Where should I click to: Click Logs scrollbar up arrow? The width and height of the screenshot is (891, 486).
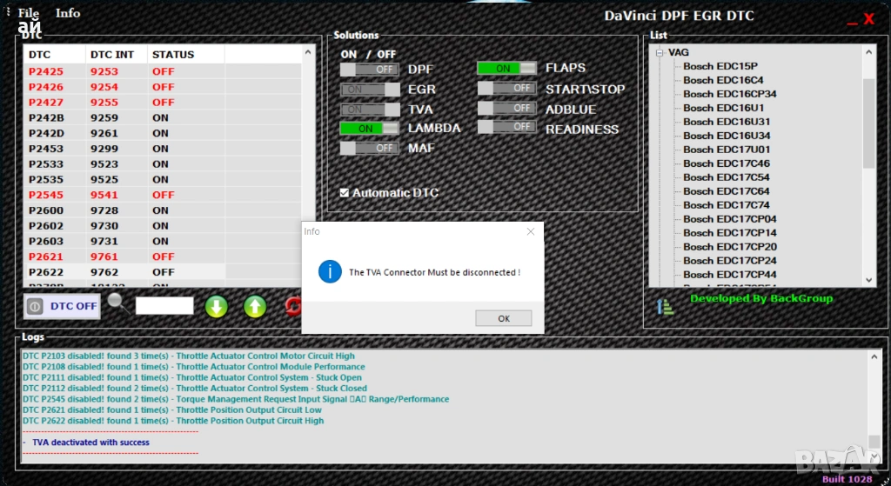pyautogui.click(x=874, y=357)
